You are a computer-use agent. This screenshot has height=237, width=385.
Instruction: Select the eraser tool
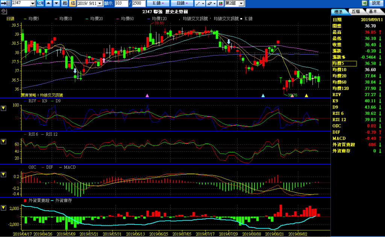[211, 3]
